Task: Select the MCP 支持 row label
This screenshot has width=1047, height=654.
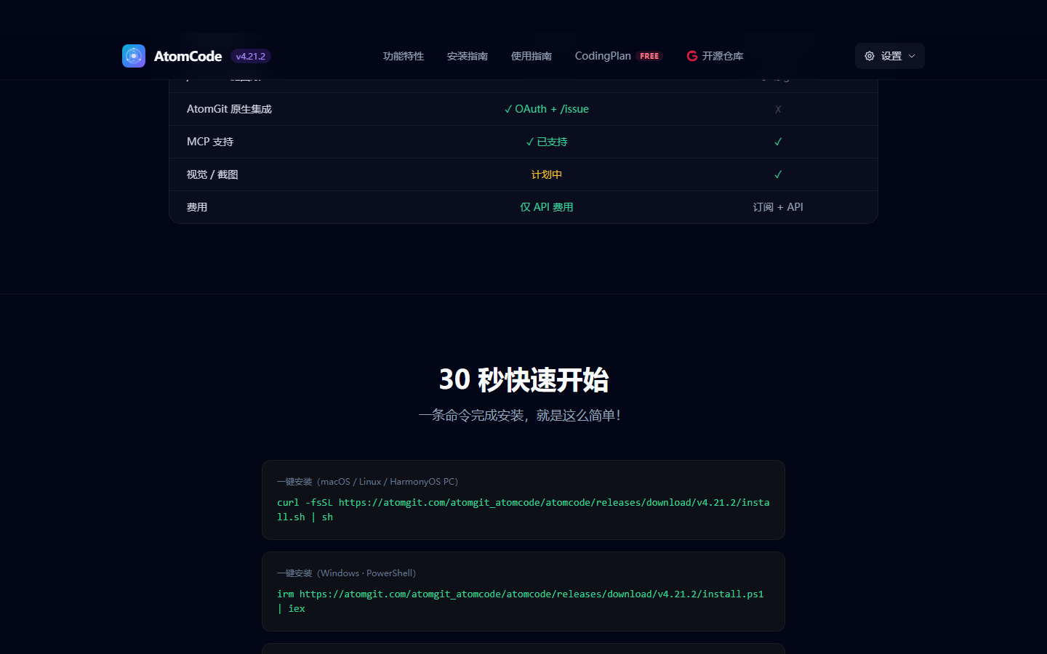Action: (x=210, y=142)
